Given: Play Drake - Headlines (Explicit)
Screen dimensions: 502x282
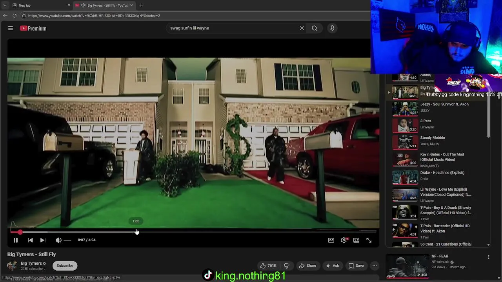Looking at the screenshot, I should 442,173.
